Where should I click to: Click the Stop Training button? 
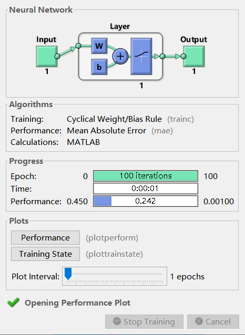[144, 321]
